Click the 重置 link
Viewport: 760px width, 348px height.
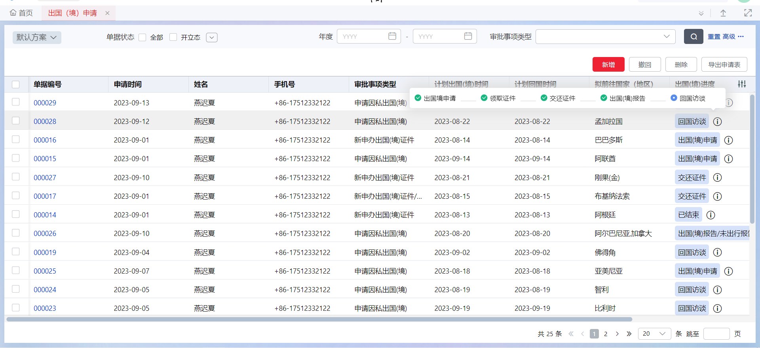[x=714, y=36]
